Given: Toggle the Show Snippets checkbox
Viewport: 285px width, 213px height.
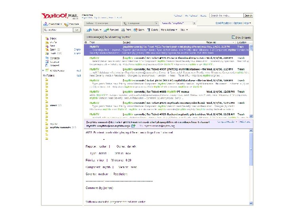Looking at the screenshot, I should click(233, 37).
